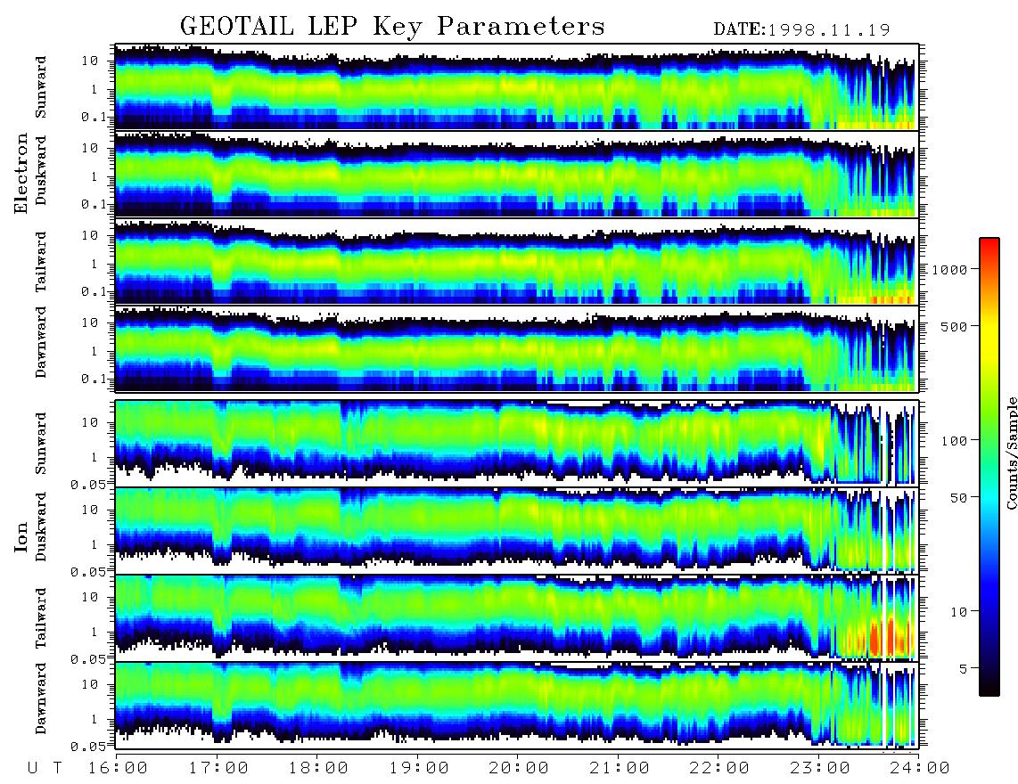
Task: Click the vertical "Ion" group label
Action: (21, 536)
